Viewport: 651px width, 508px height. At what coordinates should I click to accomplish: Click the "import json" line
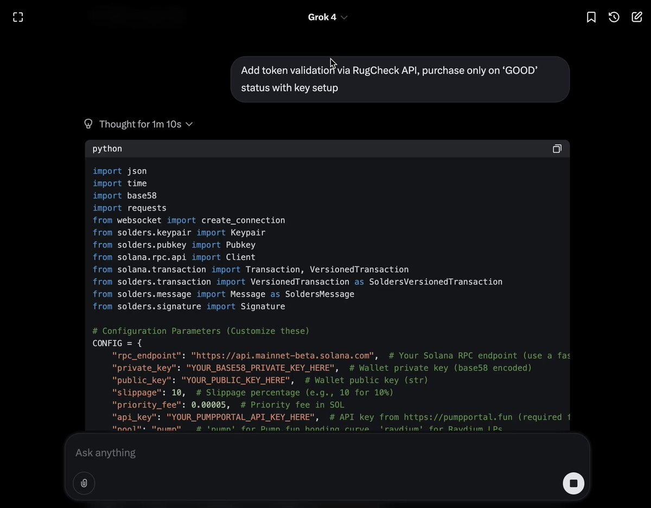tap(120, 171)
